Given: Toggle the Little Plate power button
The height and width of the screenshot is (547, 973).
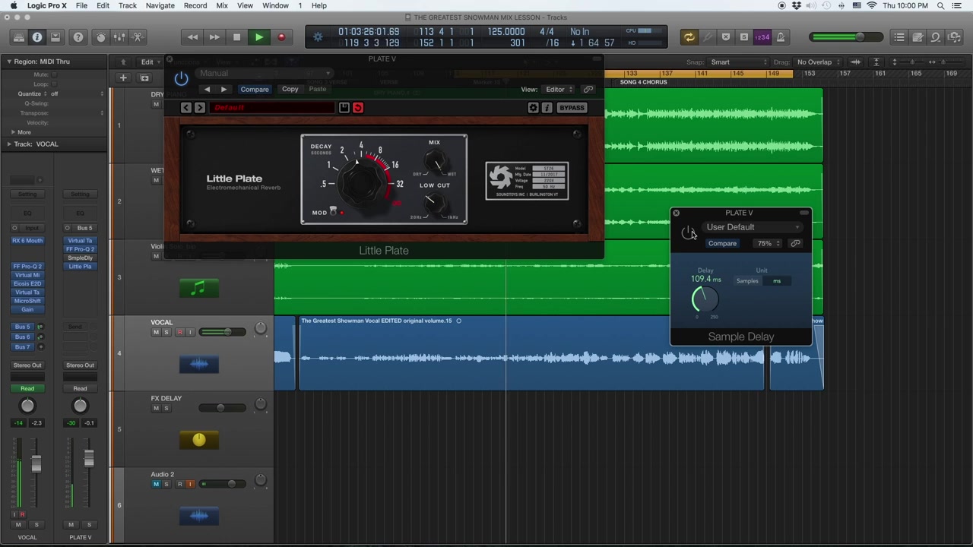Looking at the screenshot, I should (x=181, y=78).
